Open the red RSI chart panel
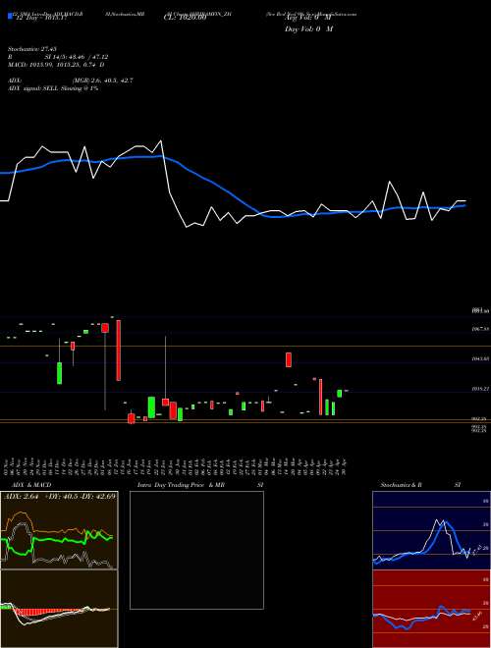Image resolution: width=491 pixels, height=648 pixels. [431, 609]
